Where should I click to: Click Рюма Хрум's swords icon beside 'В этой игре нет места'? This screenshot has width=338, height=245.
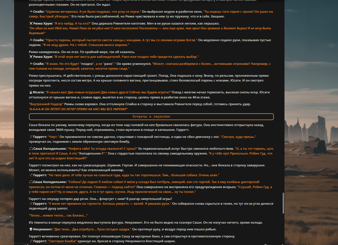pyautogui.click(x=31, y=57)
